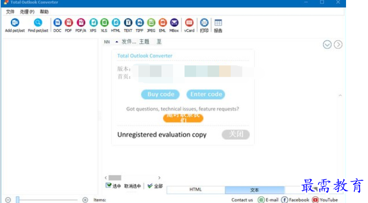Open the Find pst/ost search tool
Image resolution: width=368 pixels, height=203 pixels.
coord(38,25)
